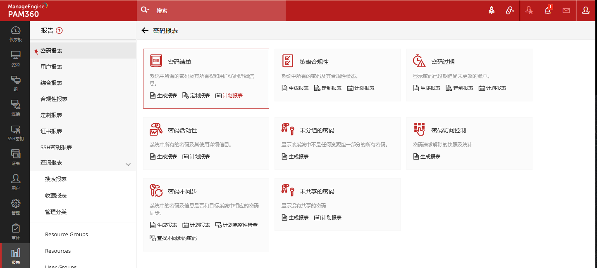Viewport: 597px width, 268px height.
Task: Open the Resources (资源) sidebar icon
Action: pos(15,59)
